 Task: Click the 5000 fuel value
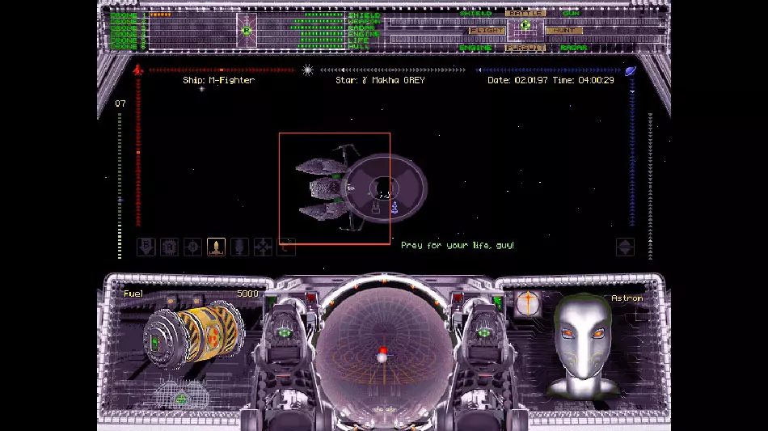pyautogui.click(x=247, y=294)
